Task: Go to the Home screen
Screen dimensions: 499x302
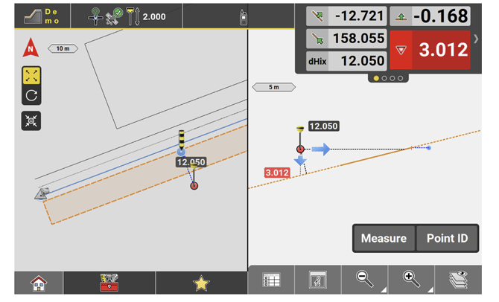Action: pyautogui.click(x=38, y=283)
